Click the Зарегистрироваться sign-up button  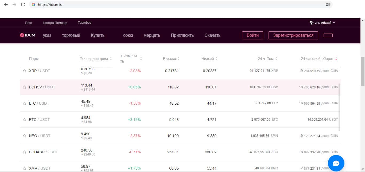(x=293, y=35)
